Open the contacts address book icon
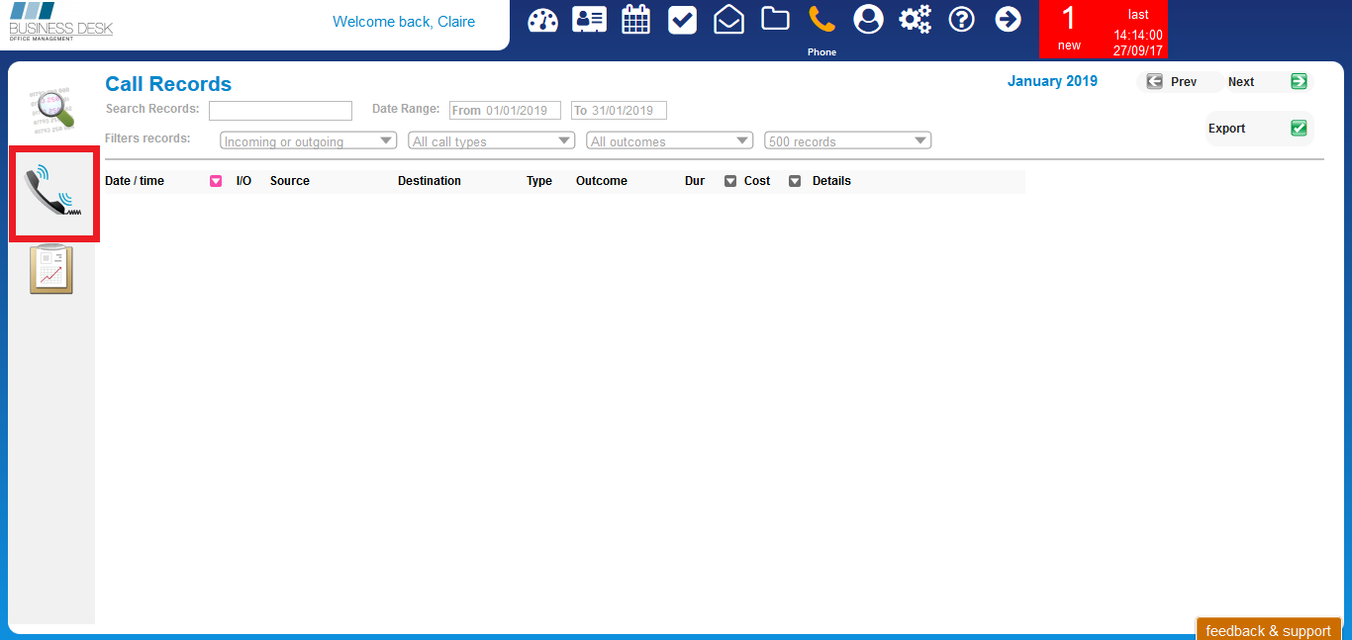The image size is (1352, 640). coord(589,19)
